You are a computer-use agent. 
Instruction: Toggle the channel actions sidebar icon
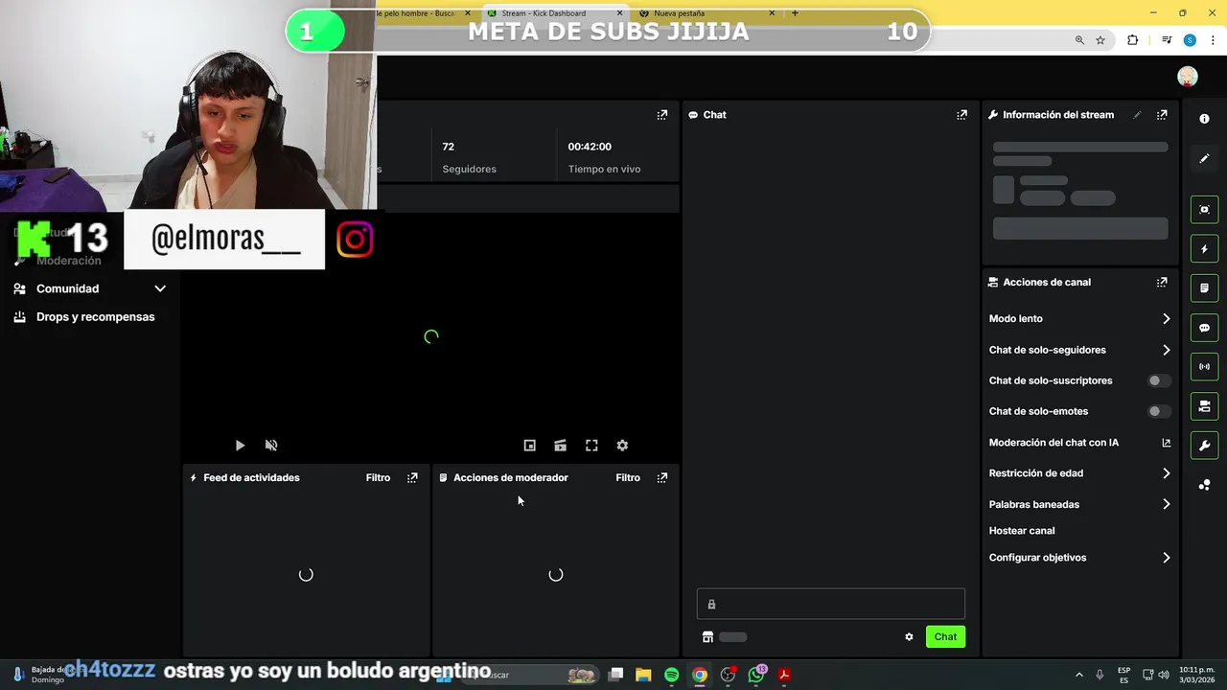point(1204,406)
